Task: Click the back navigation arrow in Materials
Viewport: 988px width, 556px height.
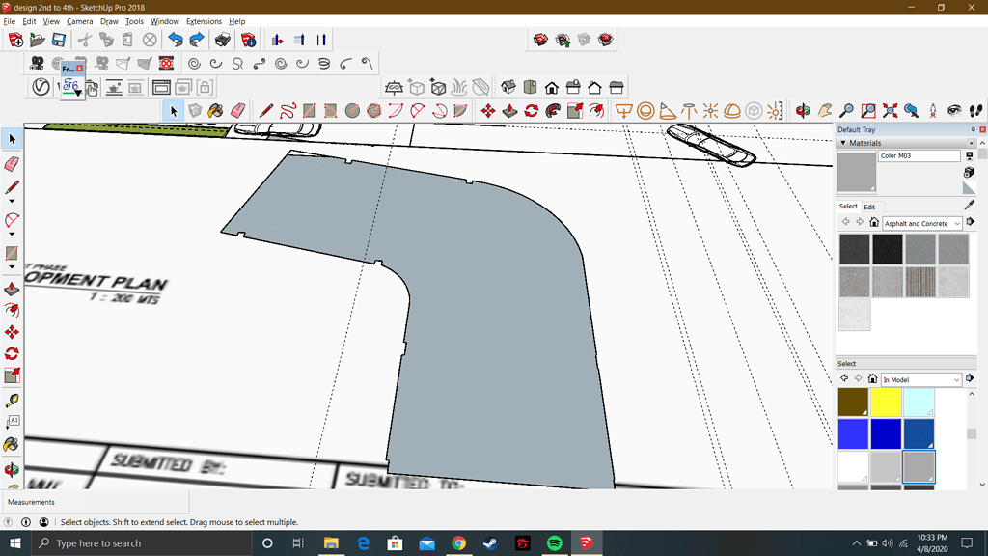Action: pyautogui.click(x=846, y=221)
